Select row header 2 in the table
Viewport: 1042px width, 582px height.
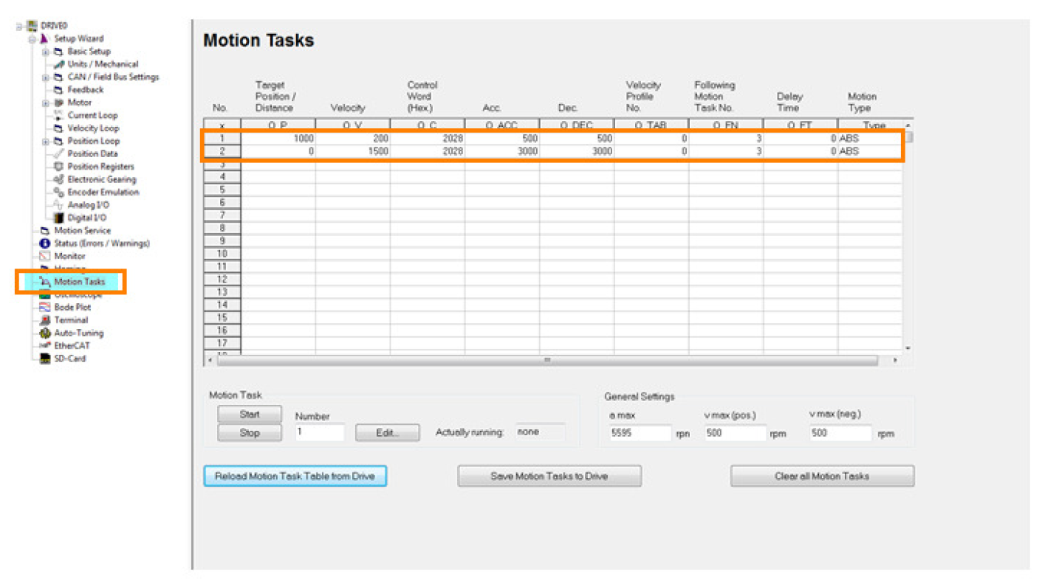[222, 151]
